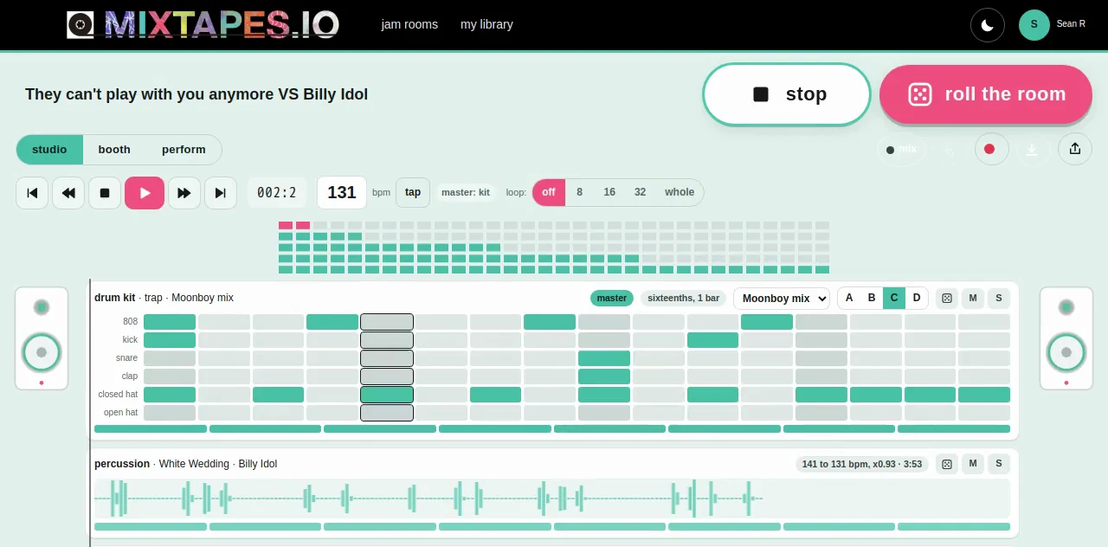Open the sixteenths, 1 bar grid selector

coord(684,298)
